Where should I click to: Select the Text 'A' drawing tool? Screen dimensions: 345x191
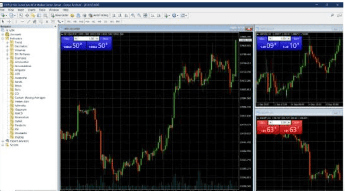coord(47,21)
